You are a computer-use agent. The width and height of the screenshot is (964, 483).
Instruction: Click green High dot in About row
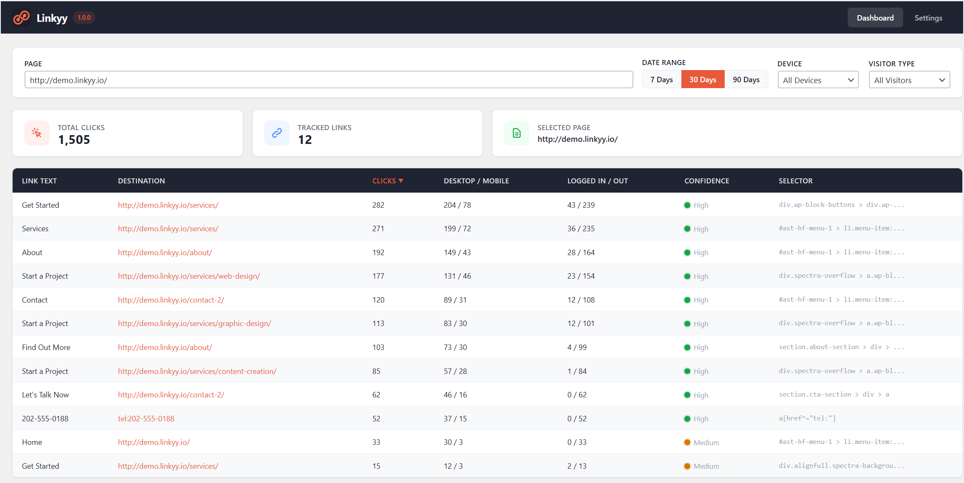[x=687, y=253]
